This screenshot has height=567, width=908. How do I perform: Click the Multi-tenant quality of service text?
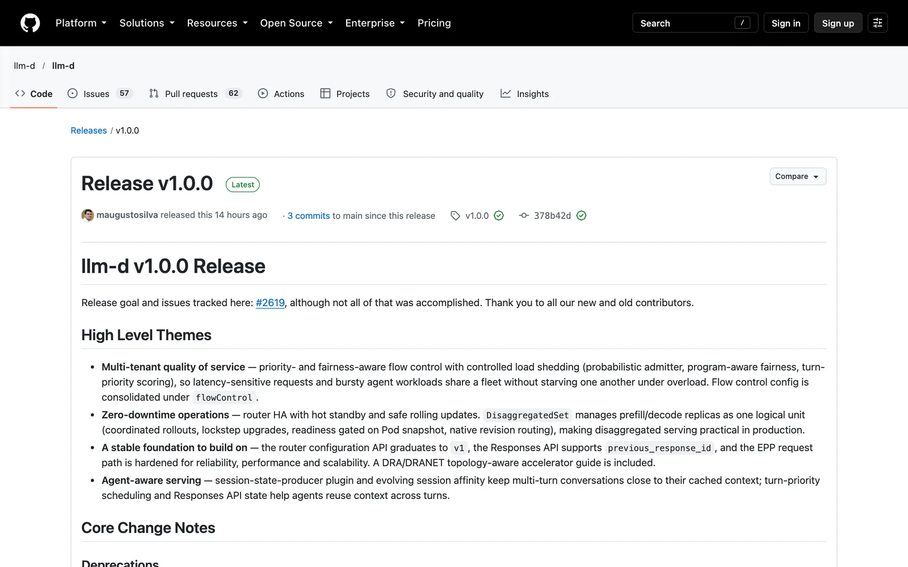click(173, 367)
